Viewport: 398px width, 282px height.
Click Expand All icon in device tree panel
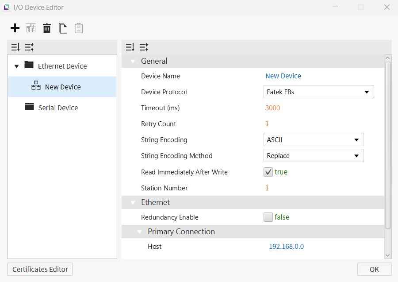[x=15, y=47]
